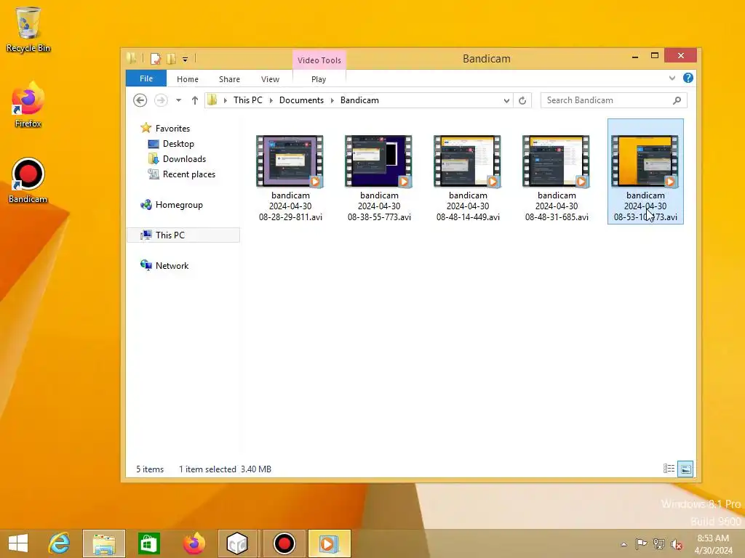Refresh the Bandicam folder view

coord(522,100)
